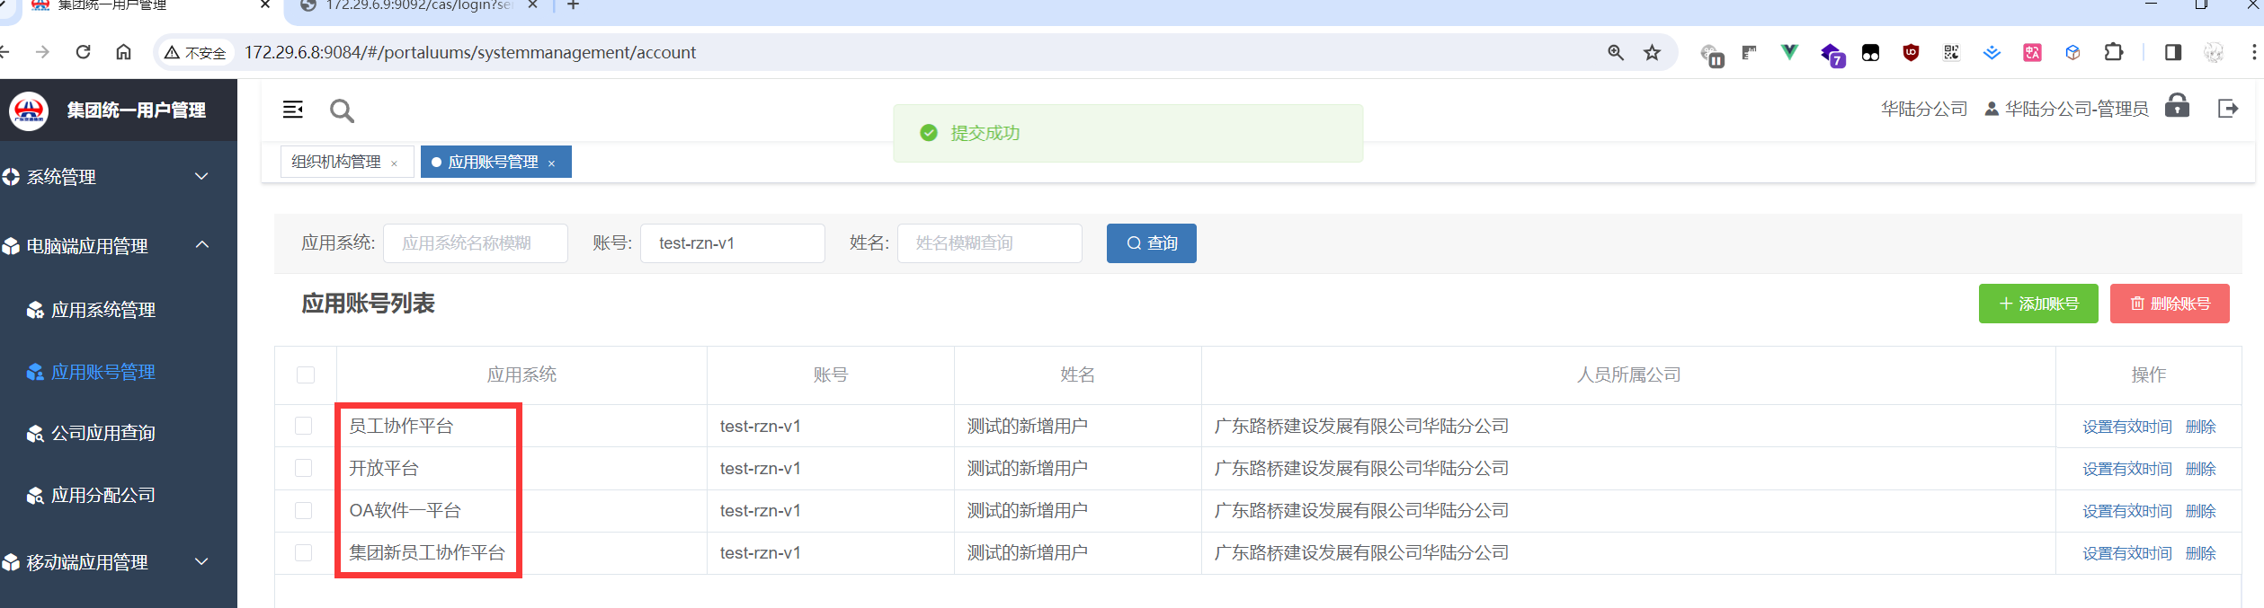Check the OA软件一平台 row checkbox
Viewport: 2264px width, 608px height.
(x=304, y=510)
